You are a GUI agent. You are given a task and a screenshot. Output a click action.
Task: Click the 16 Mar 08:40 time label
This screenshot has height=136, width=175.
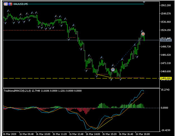click(x=26, y=134)
